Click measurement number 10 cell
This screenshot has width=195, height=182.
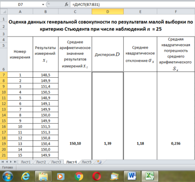pos(20,126)
